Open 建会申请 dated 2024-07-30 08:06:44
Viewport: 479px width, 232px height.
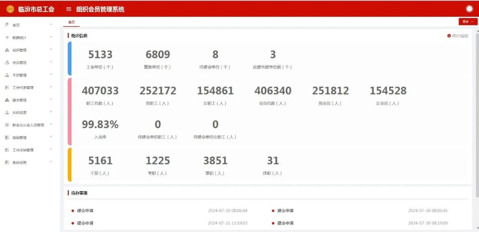pyautogui.click(x=85, y=211)
